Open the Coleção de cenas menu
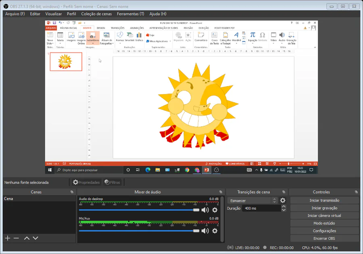Image resolution: width=363 pixels, height=254 pixels. (x=96, y=14)
